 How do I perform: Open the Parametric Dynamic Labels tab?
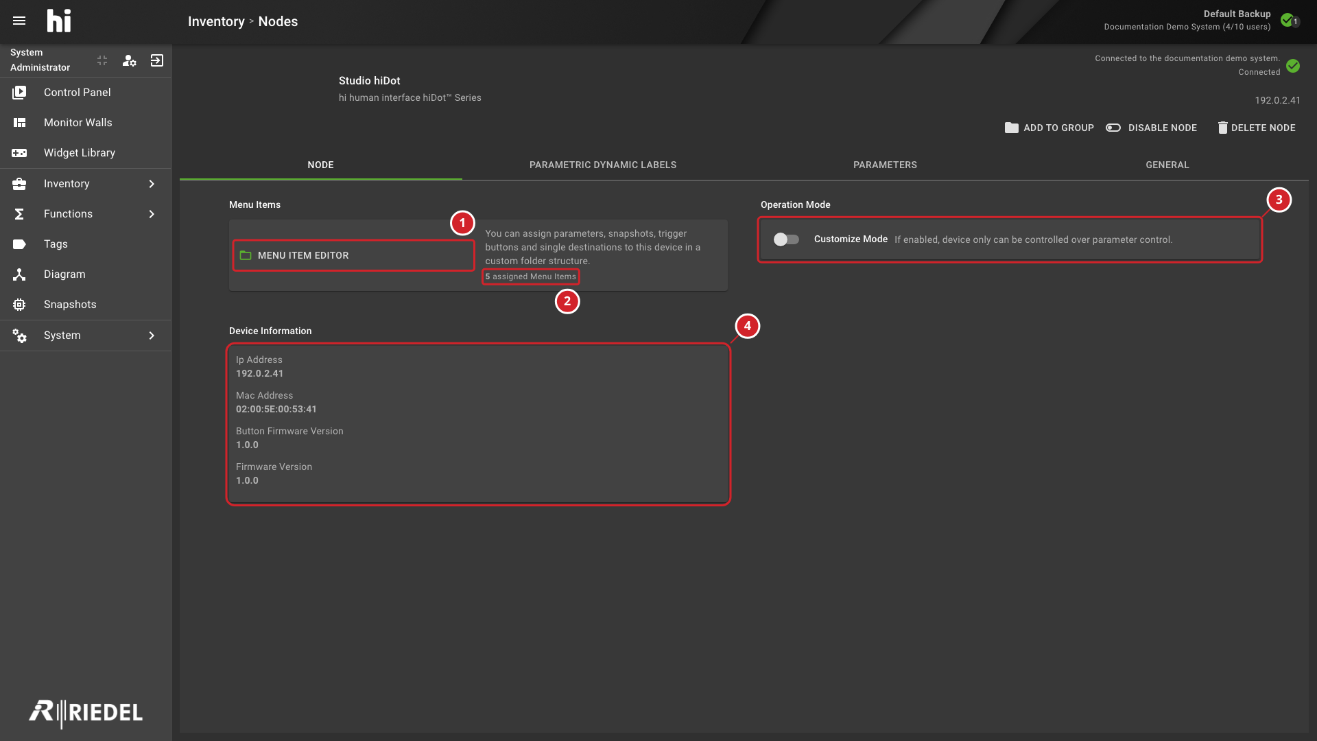coord(603,165)
